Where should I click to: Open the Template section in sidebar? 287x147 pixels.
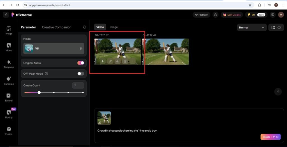pos(9,64)
